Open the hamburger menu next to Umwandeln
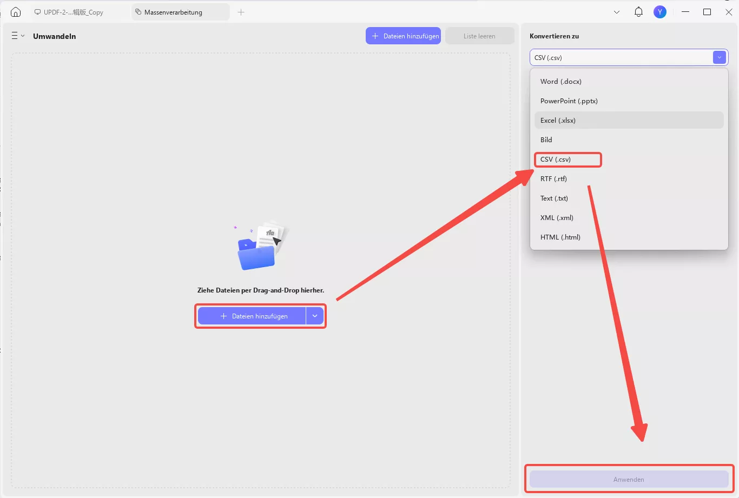Screen dimensions: 739x498 (x=13, y=36)
